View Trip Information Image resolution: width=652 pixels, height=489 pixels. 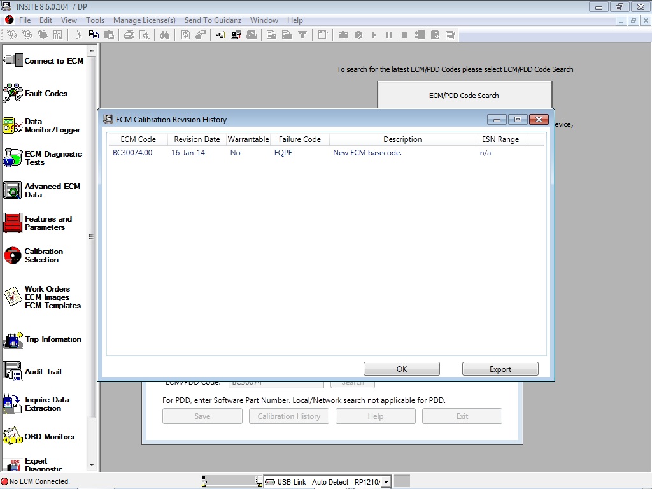coord(45,339)
